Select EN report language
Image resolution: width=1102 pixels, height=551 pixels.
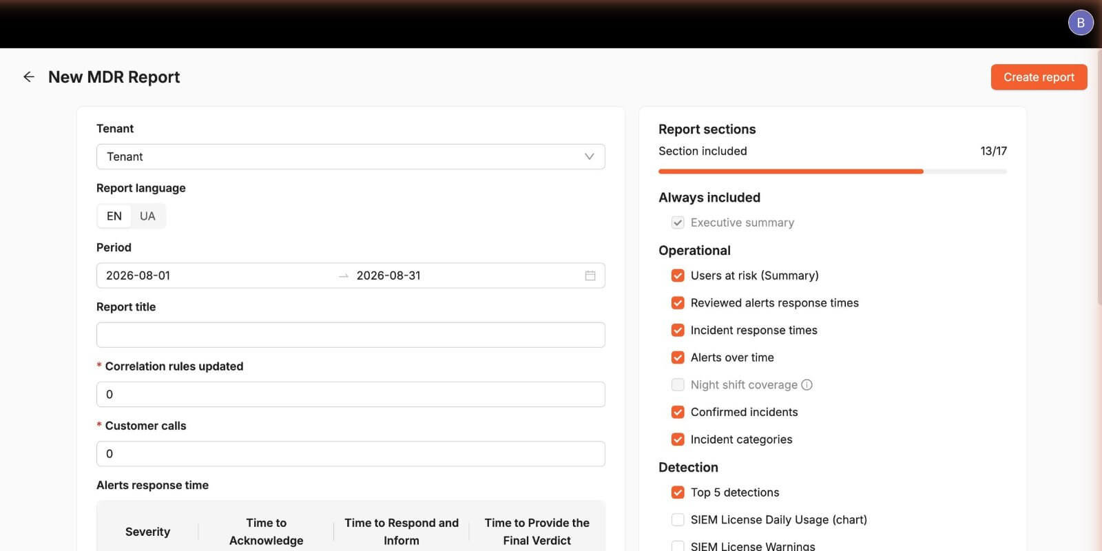click(114, 216)
